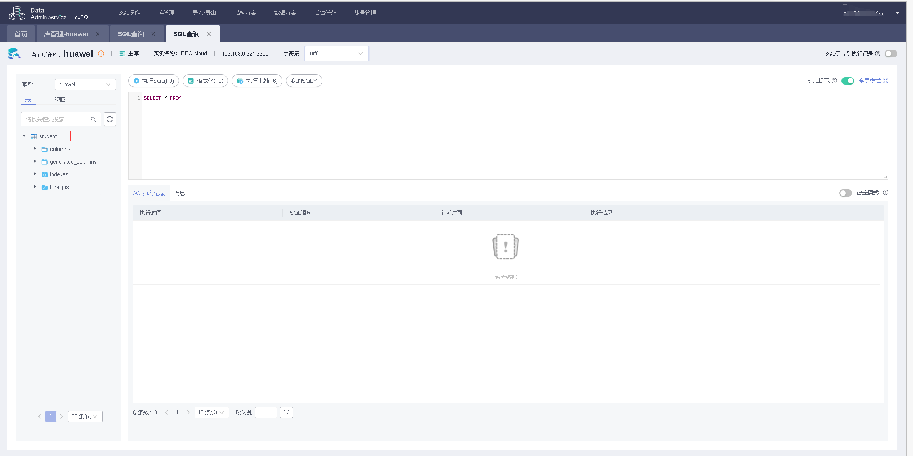Click the SQL保存到执行记录 help icon
Image resolution: width=913 pixels, height=456 pixels.
[x=877, y=54]
